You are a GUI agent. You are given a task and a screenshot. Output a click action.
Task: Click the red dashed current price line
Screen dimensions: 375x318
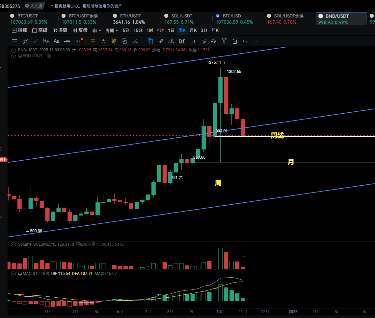click(x=99, y=135)
